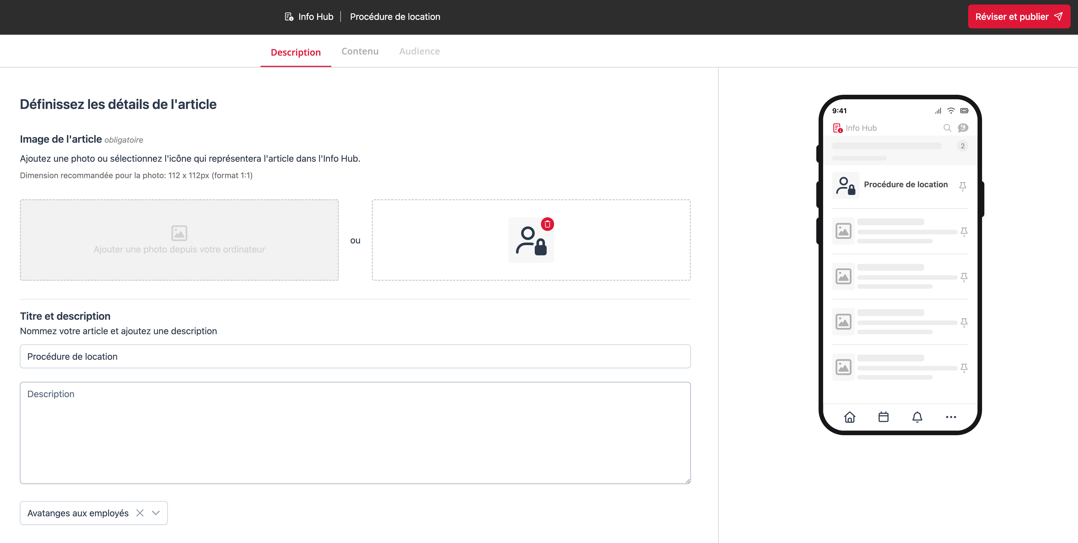Image resolution: width=1078 pixels, height=543 pixels.
Task: Click the heading Définissez les détails de l'article
Action: 118,104
